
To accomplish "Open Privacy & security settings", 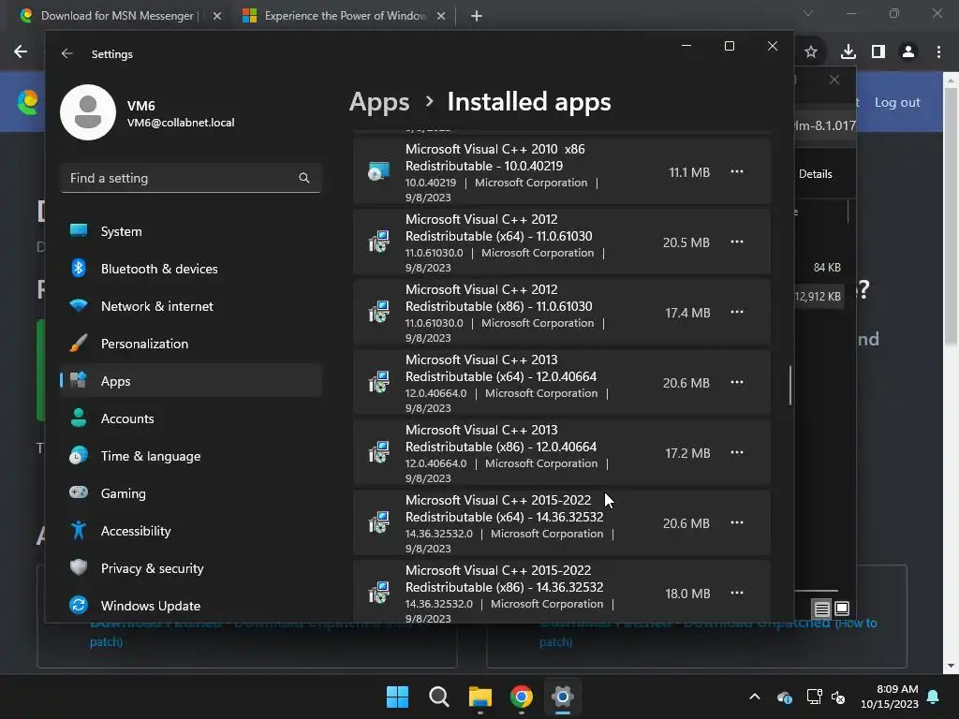I will pos(191,568).
